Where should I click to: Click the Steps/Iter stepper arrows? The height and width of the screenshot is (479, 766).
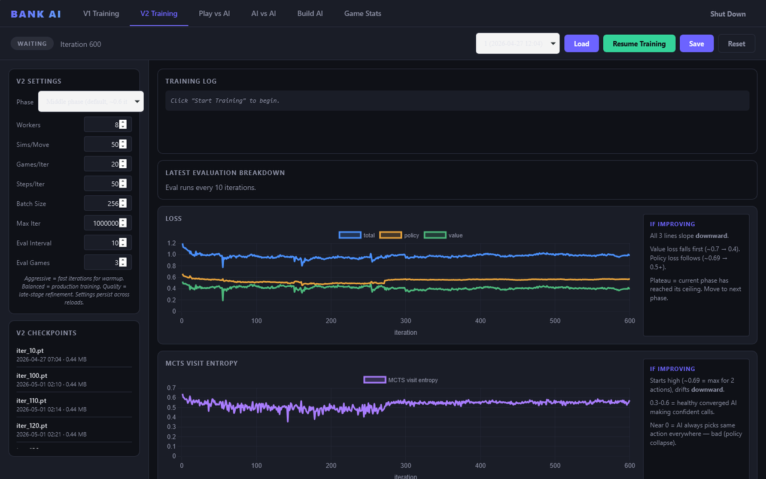(123, 184)
